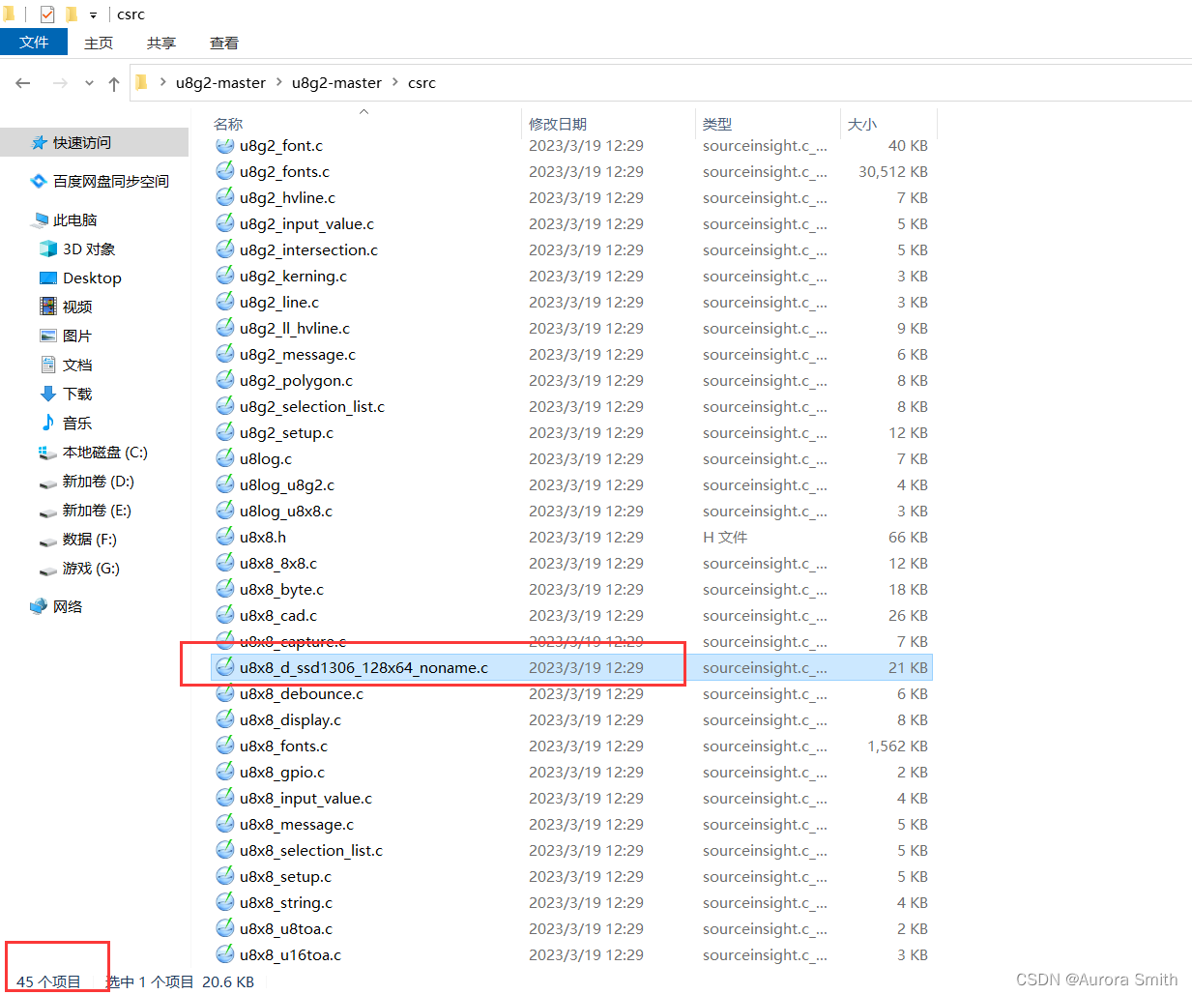Go up one folder level
Viewport: 1192px width, 995px height.
point(114,83)
